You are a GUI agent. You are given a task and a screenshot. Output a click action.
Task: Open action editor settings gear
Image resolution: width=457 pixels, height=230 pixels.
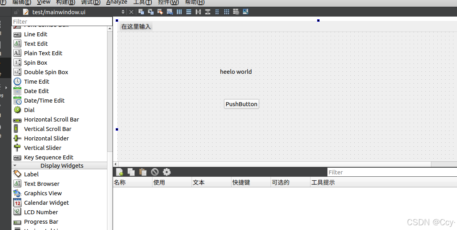[x=166, y=172]
